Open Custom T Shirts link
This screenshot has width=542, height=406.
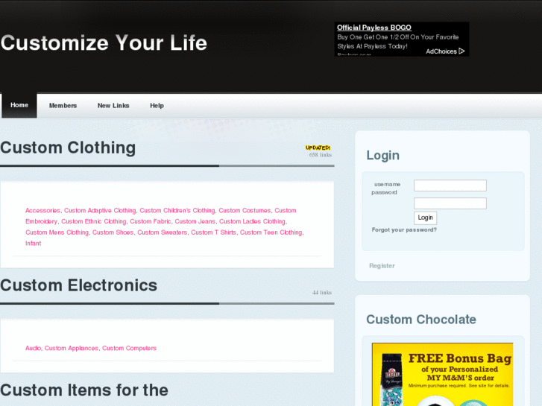coord(214,232)
